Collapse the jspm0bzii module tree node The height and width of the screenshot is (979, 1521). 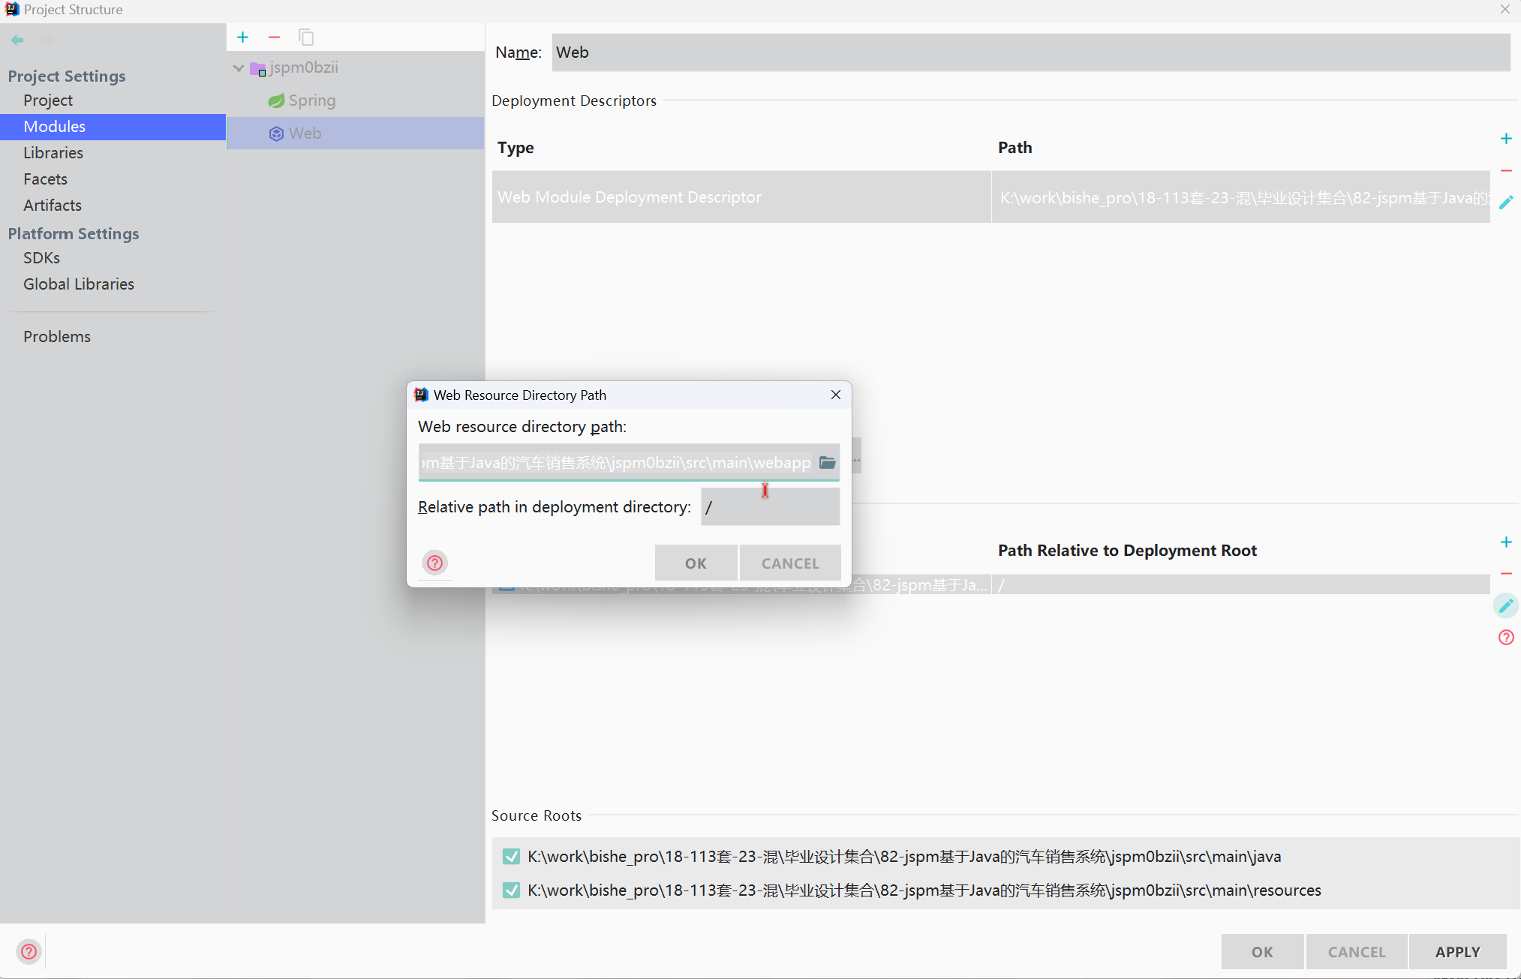238,68
